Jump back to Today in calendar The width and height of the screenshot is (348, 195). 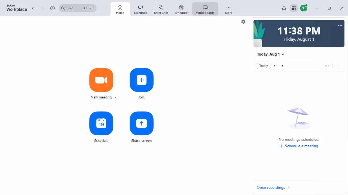pos(263,66)
